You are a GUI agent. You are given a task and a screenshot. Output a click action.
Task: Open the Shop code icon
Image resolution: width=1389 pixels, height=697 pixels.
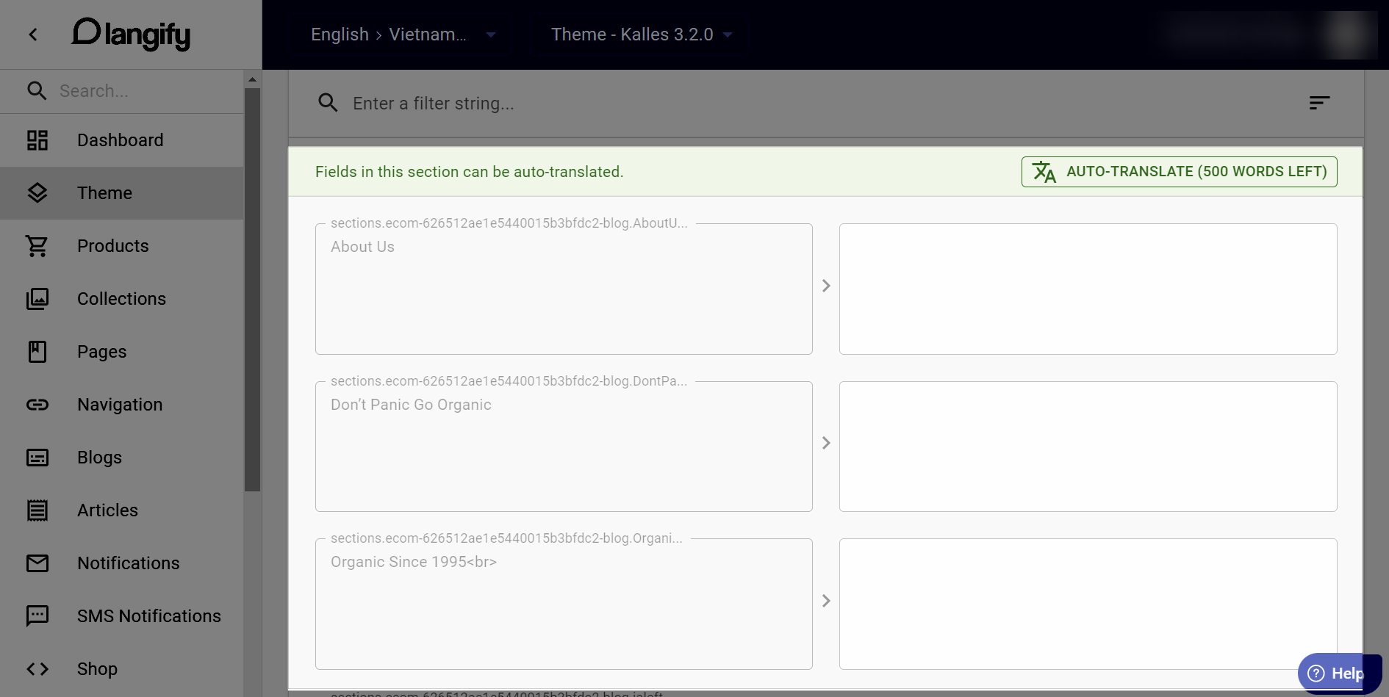(37, 669)
